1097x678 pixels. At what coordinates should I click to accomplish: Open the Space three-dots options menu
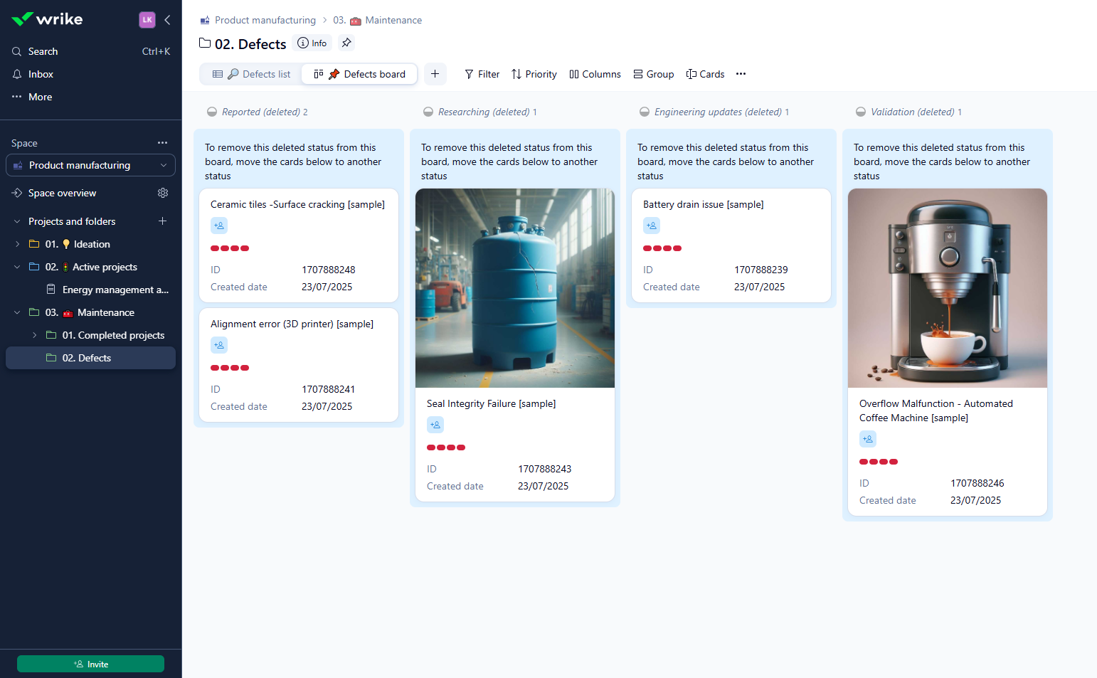[162, 143]
